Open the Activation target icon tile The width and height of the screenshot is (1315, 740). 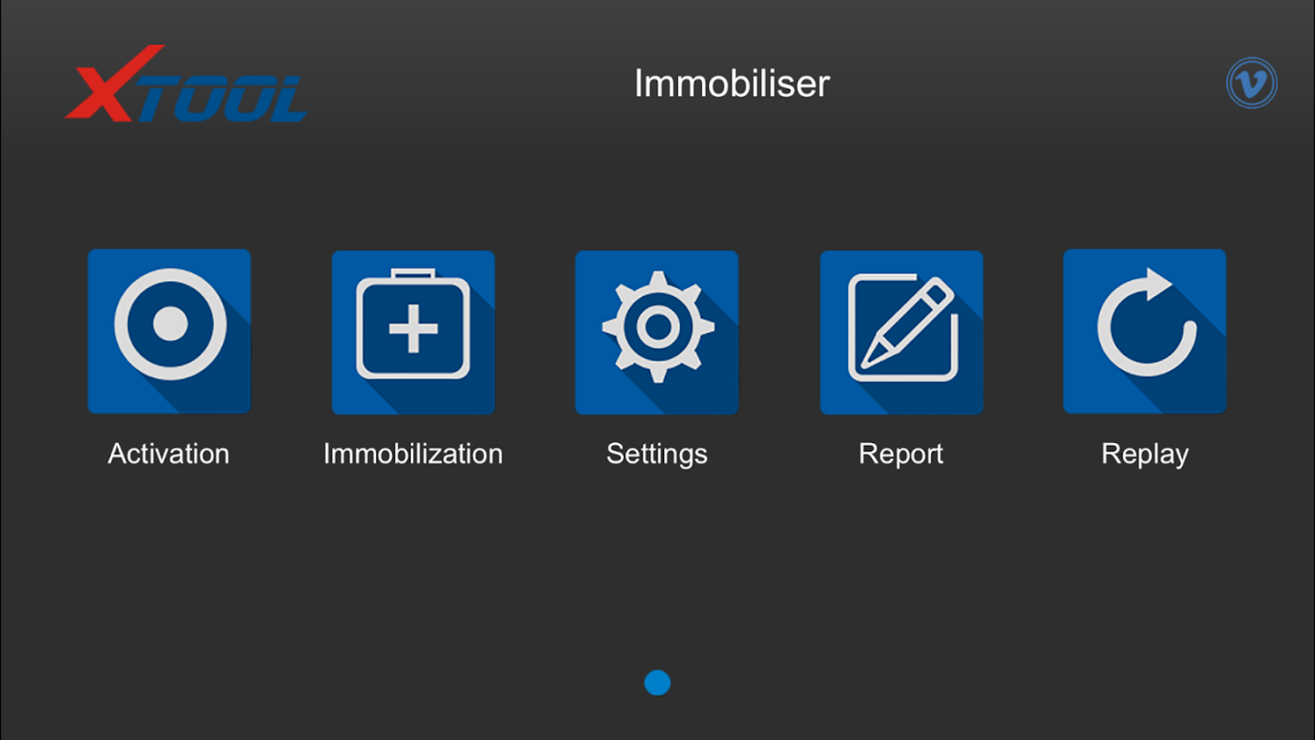tap(169, 331)
